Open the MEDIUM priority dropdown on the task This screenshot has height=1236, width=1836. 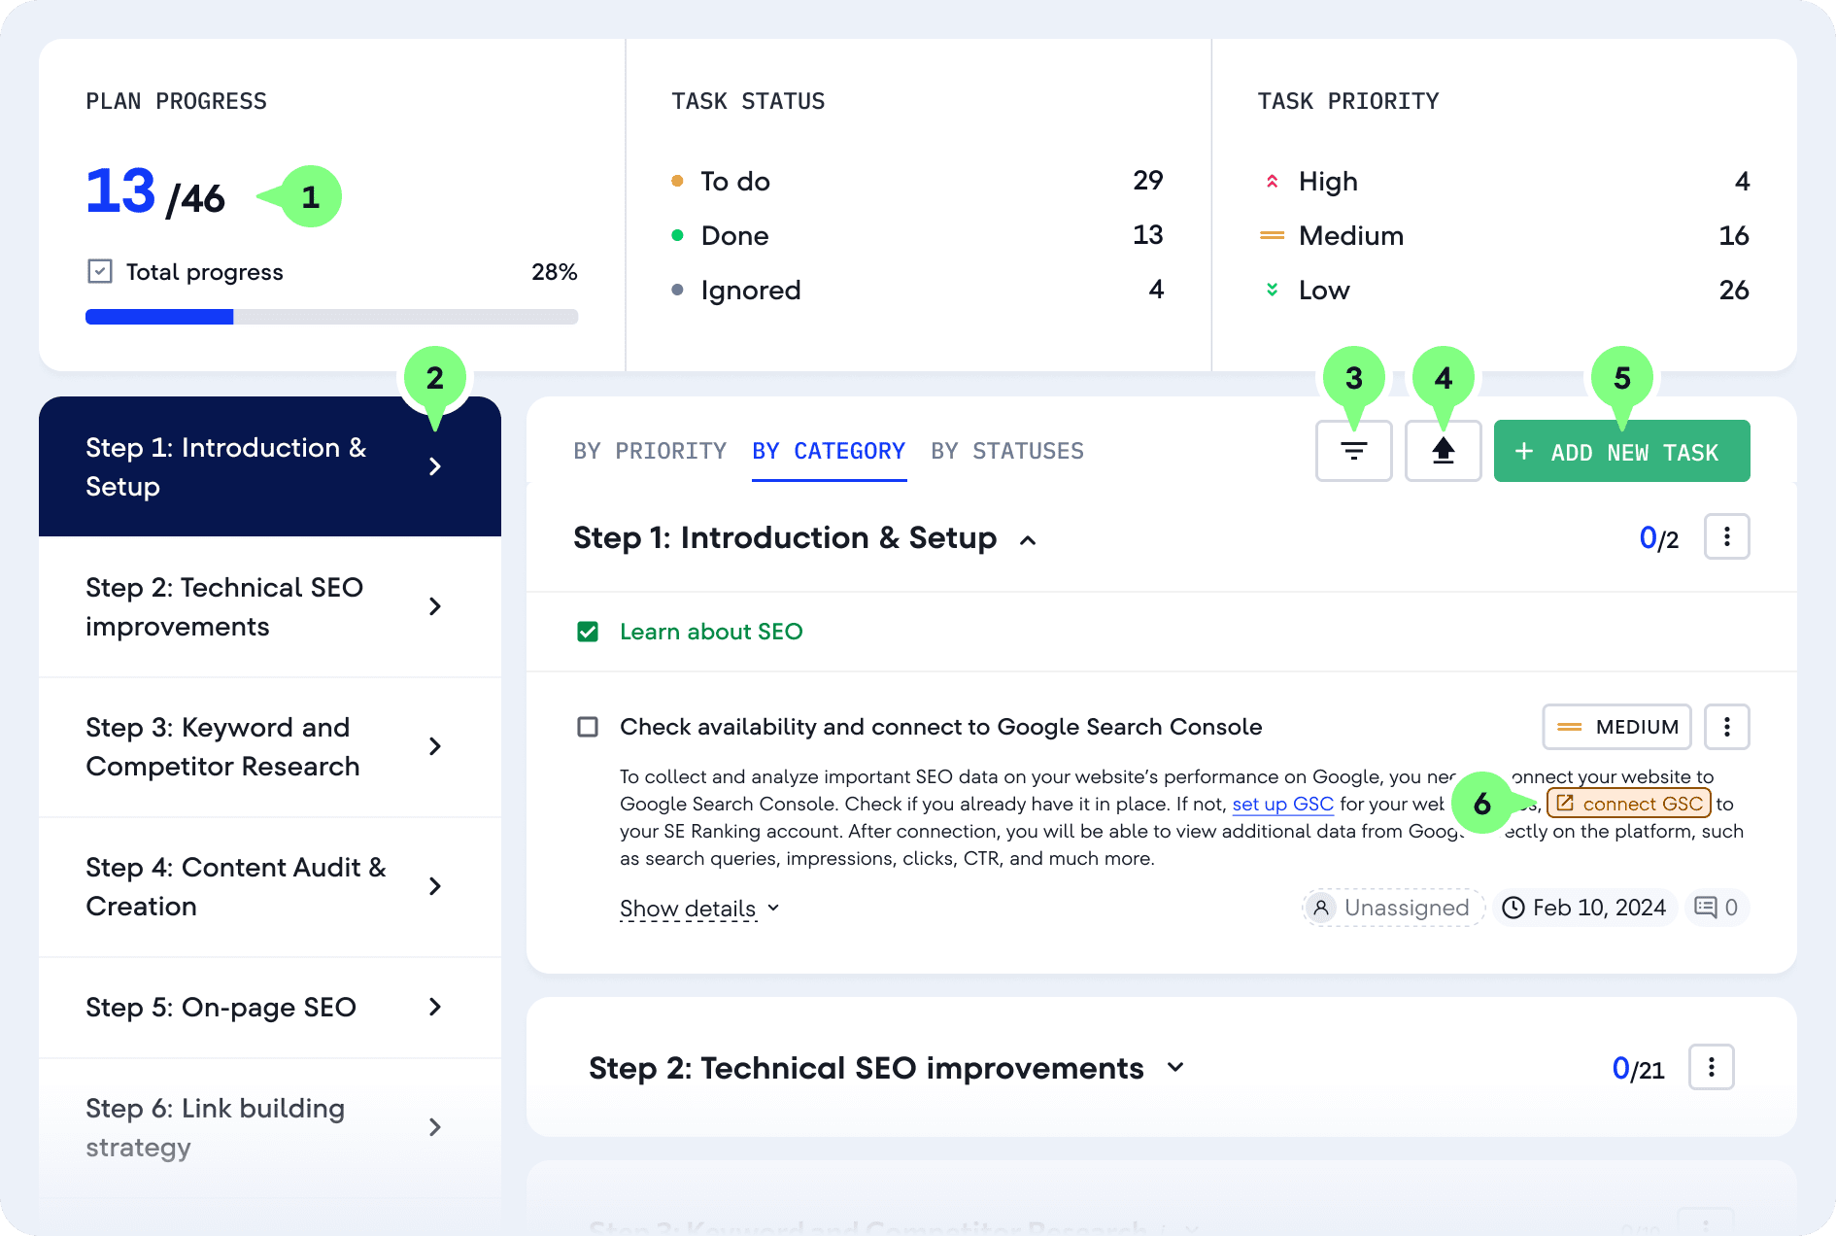pyautogui.click(x=1616, y=727)
